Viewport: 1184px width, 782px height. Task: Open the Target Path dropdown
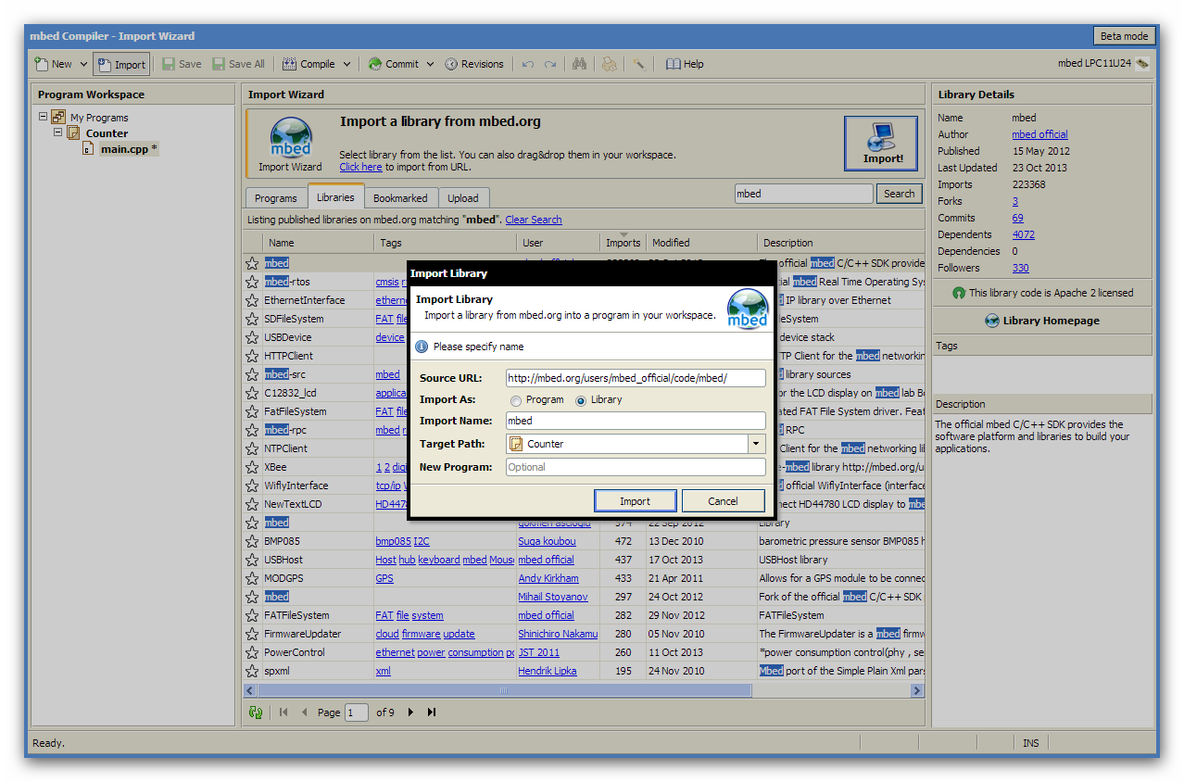pos(756,444)
